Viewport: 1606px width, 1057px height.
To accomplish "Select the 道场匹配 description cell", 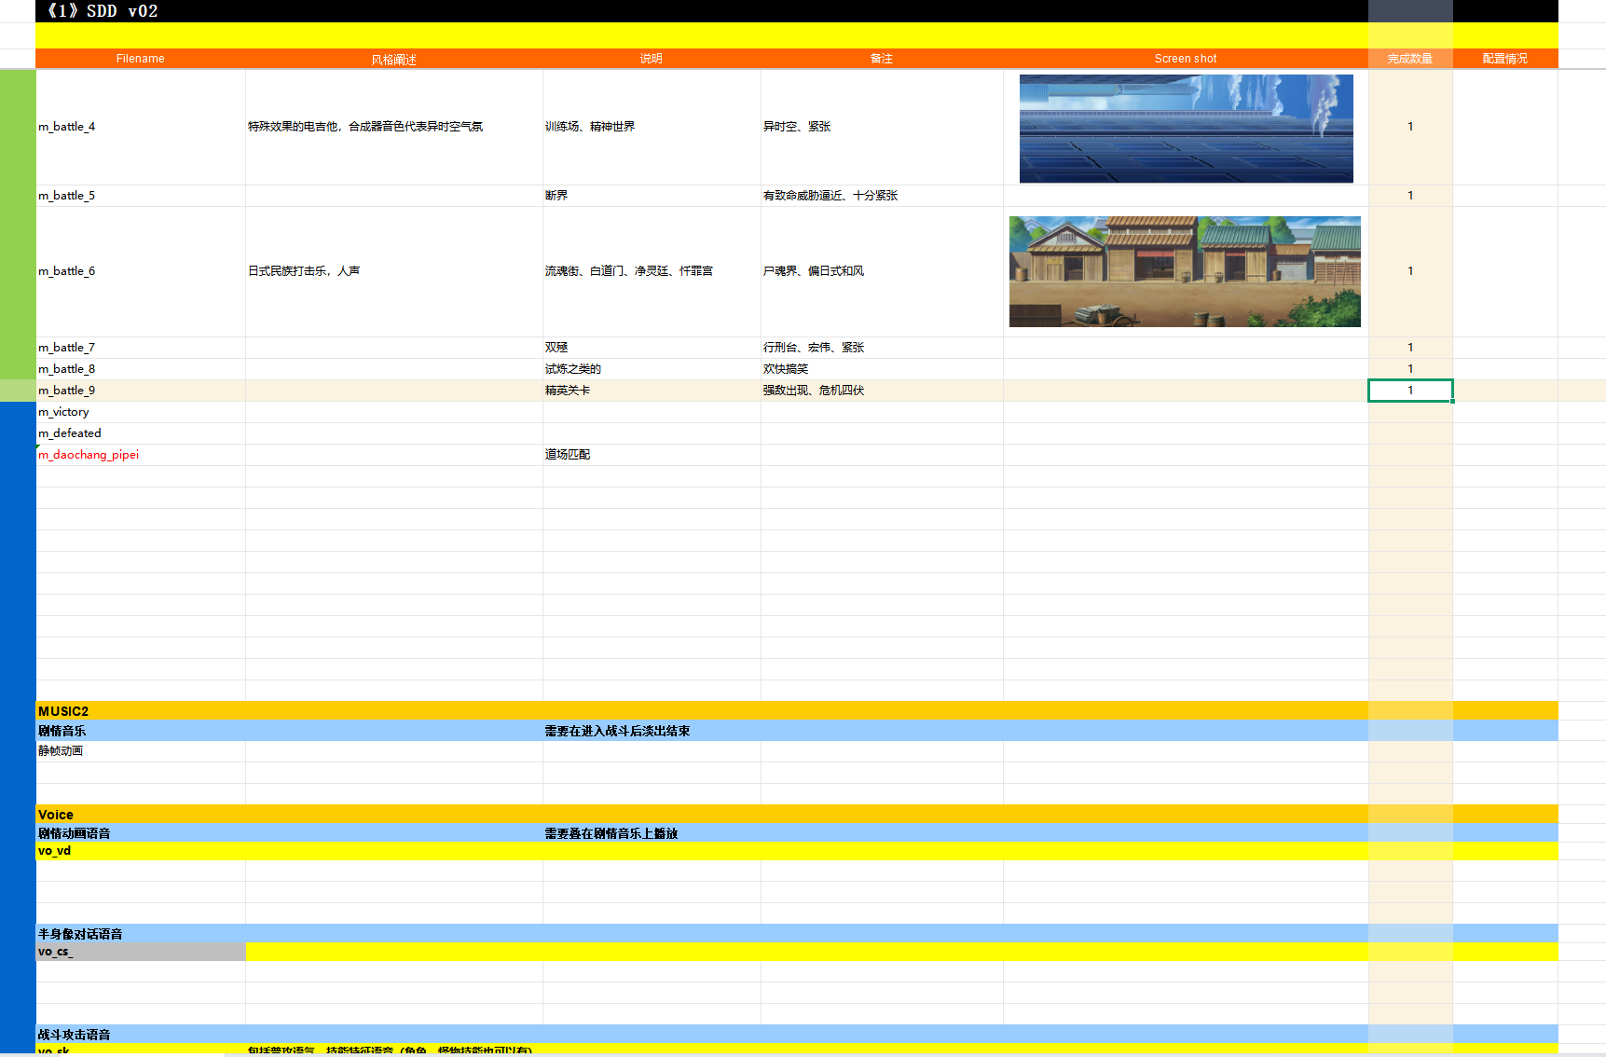I will click(568, 455).
